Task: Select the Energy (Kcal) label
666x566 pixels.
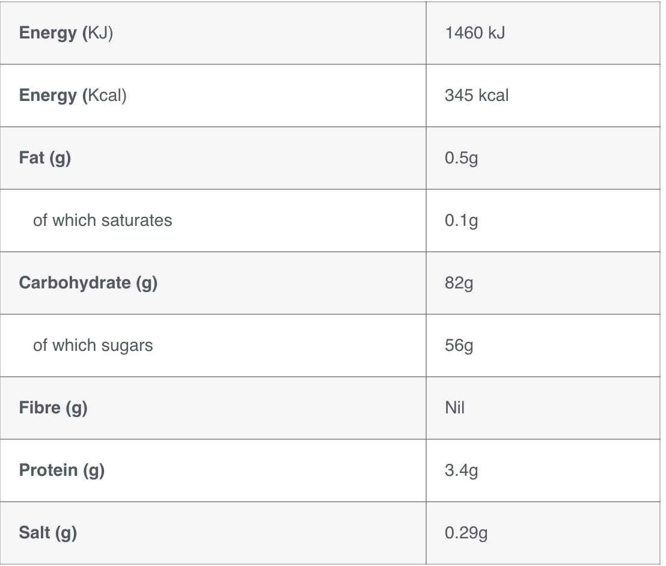Action: (x=73, y=96)
